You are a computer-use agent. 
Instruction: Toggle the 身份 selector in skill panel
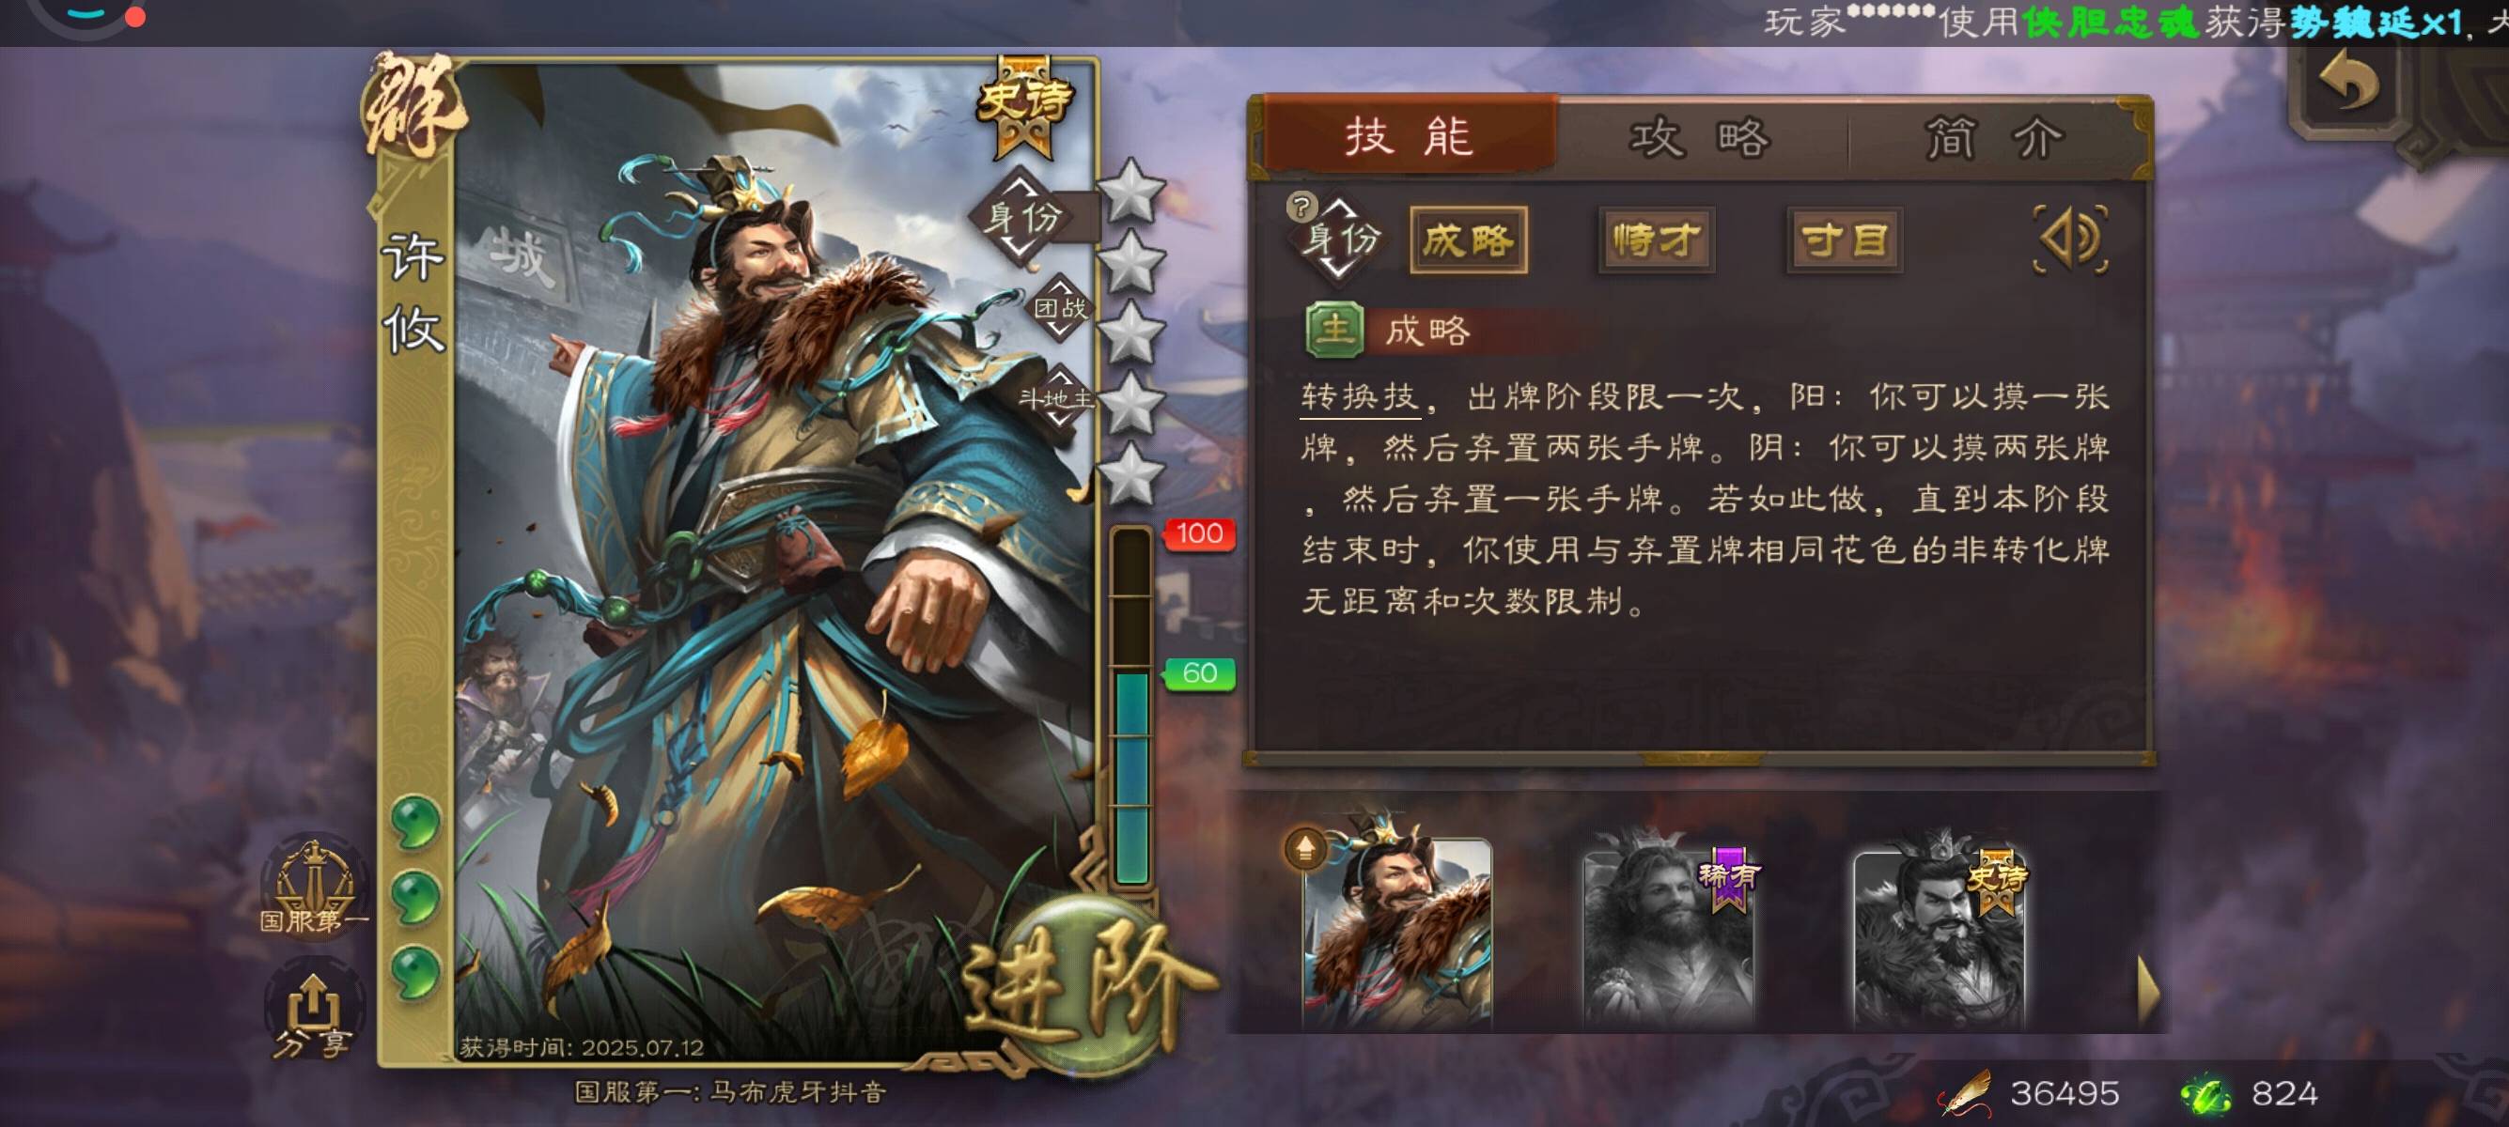(x=1342, y=239)
